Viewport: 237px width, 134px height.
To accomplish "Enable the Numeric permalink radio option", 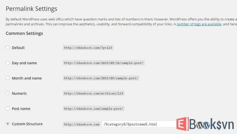I will (8, 93).
